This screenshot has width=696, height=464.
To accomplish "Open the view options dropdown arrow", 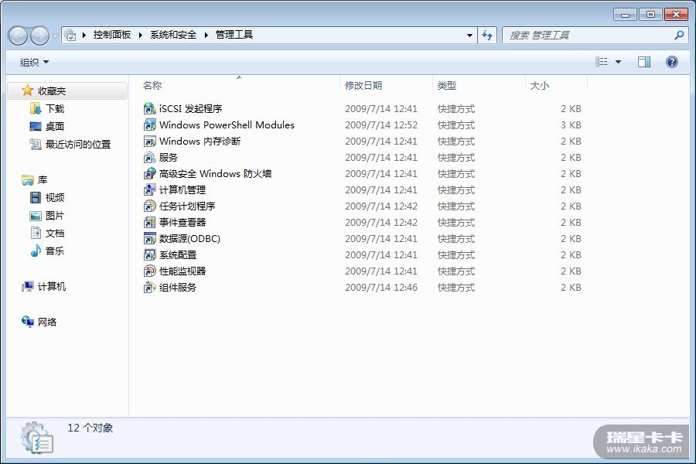I will [x=618, y=62].
